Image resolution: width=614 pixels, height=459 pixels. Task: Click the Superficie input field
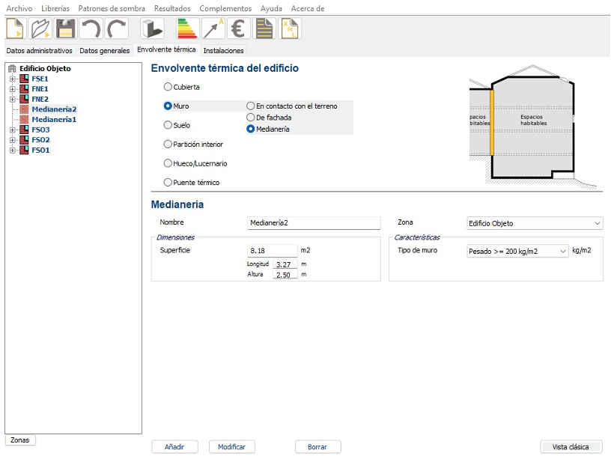pyautogui.click(x=271, y=251)
